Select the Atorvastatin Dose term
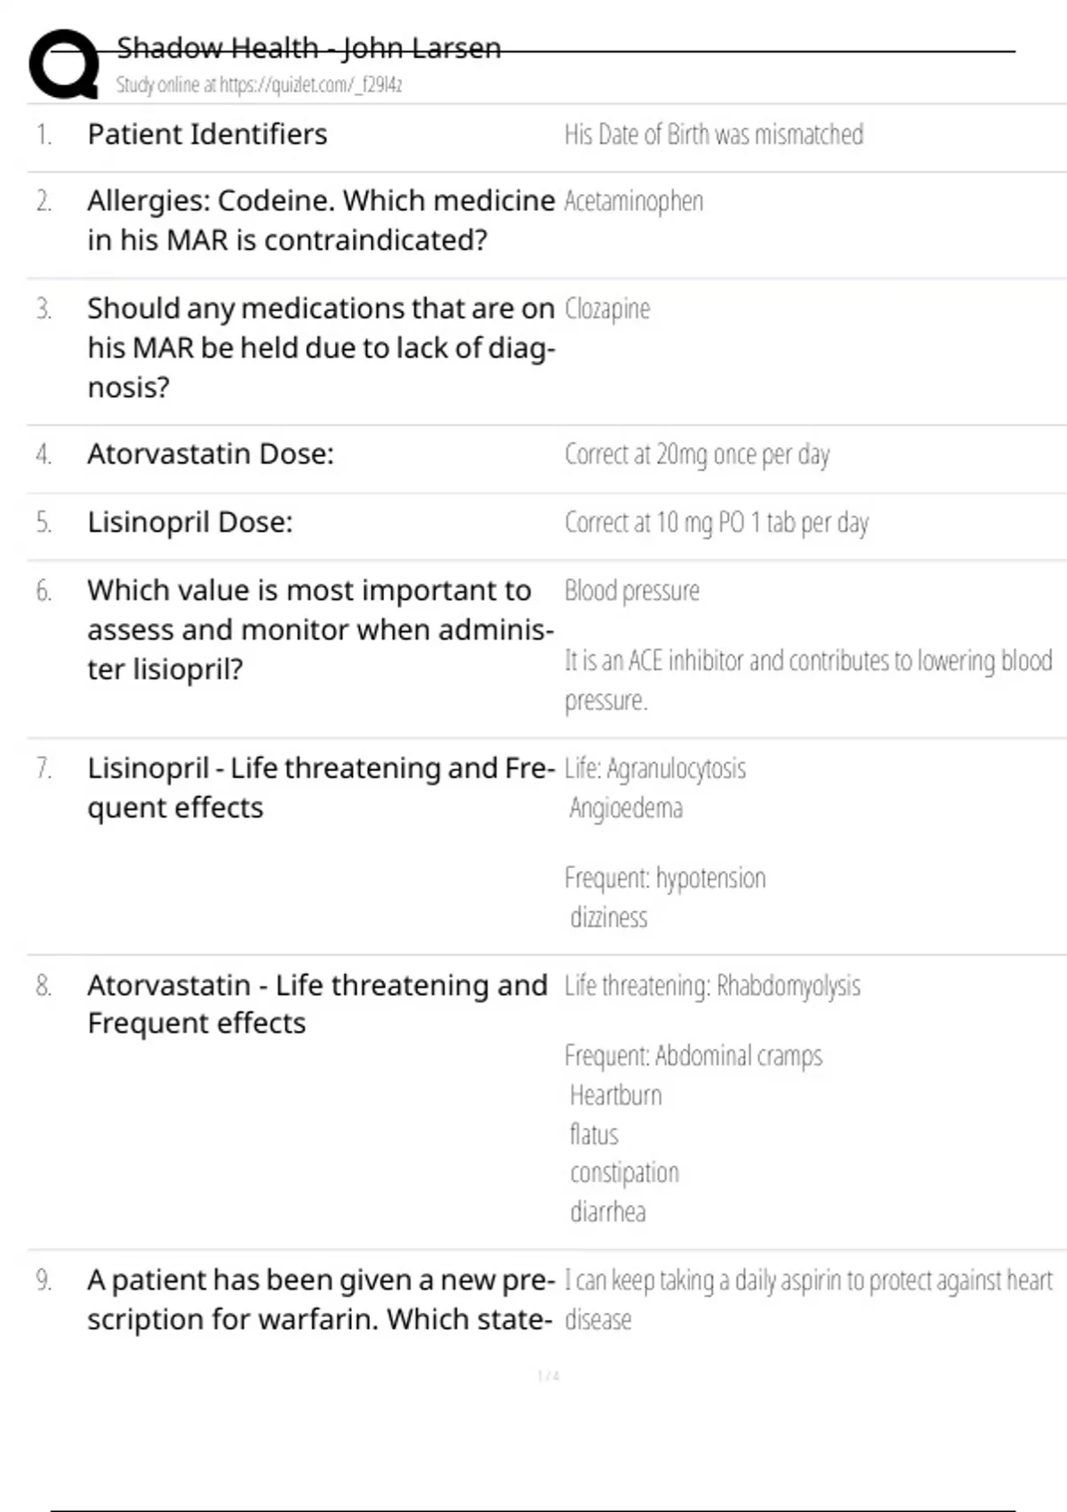The height and width of the screenshot is (1512, 1067). click(x=211, y=454)
